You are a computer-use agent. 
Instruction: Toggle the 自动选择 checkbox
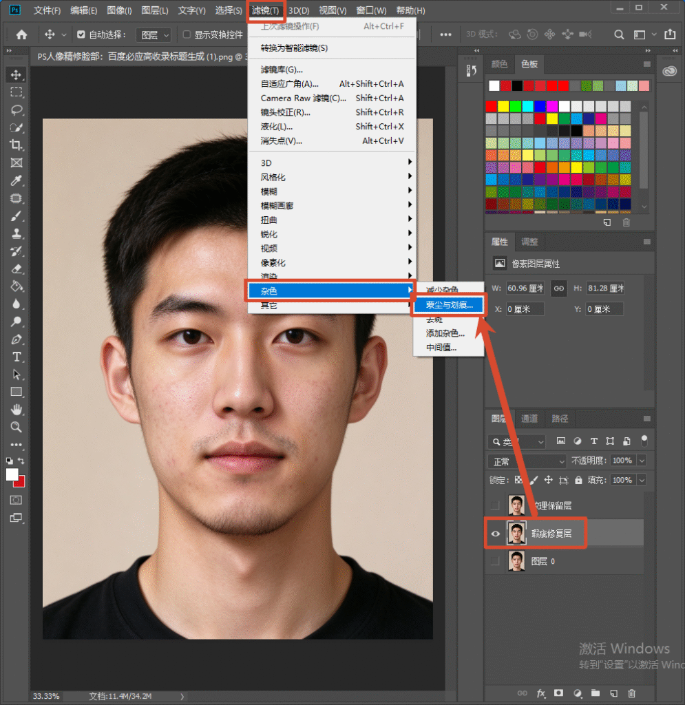point(81,34)
